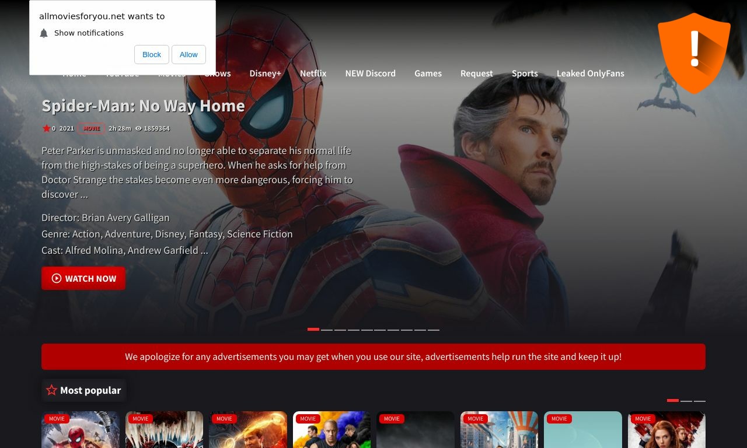Select third Most popular carousel page indicator
Image resolution: width=747 pixels, height=448 pixels.
pyautogui.click(x=700, y=401)
